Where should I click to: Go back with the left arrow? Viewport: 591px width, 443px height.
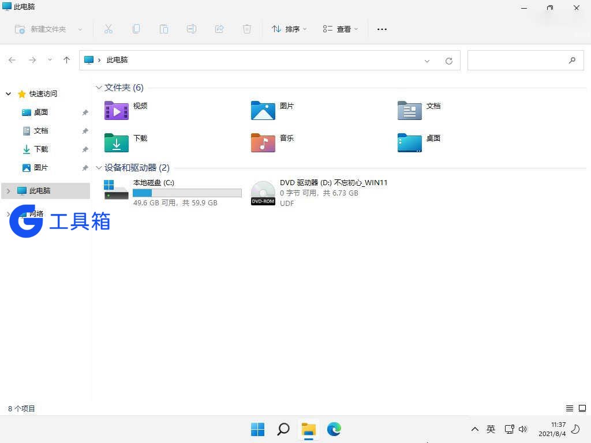(12, 60)
